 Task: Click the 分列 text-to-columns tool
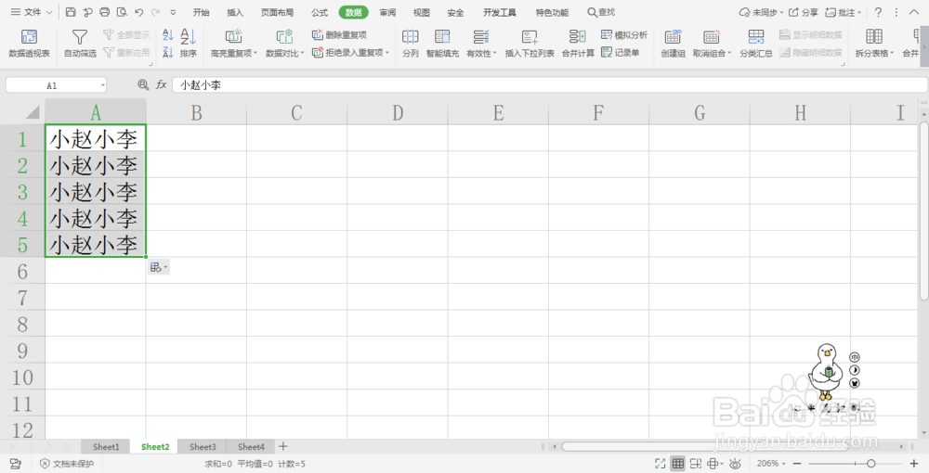[411, 44]
